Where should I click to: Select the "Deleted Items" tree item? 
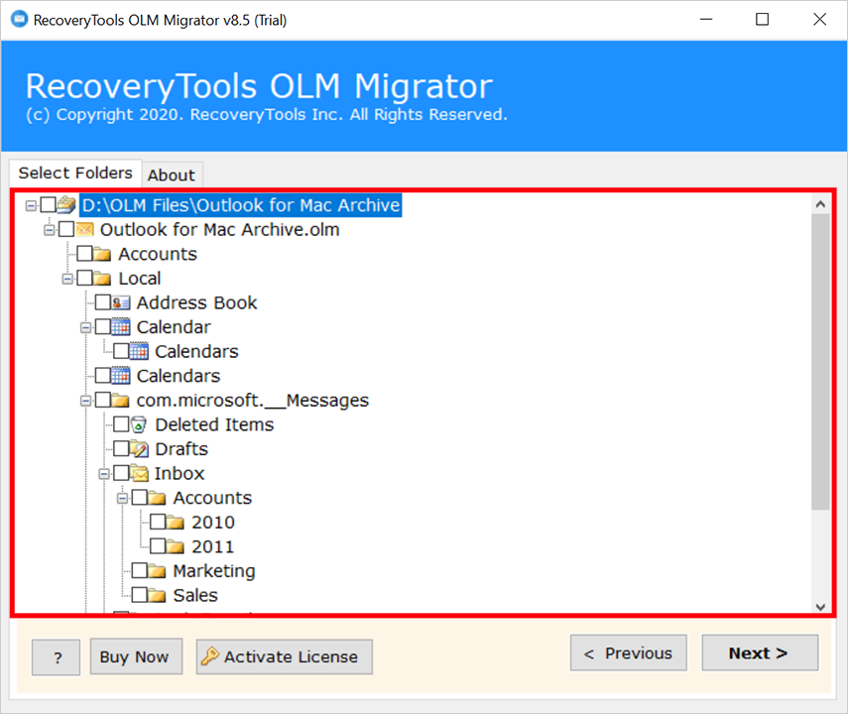214,424
